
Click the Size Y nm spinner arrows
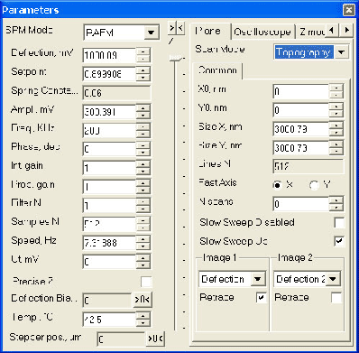click(336, 148)
